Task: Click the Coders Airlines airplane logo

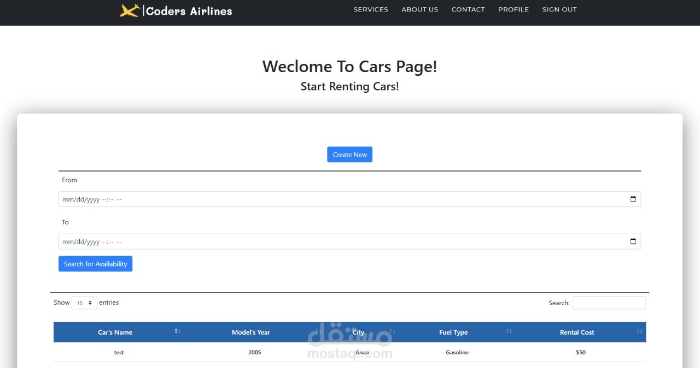Action: (130, 10)
